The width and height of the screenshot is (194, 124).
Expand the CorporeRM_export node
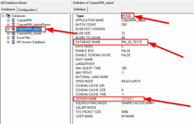coord(8,29)
